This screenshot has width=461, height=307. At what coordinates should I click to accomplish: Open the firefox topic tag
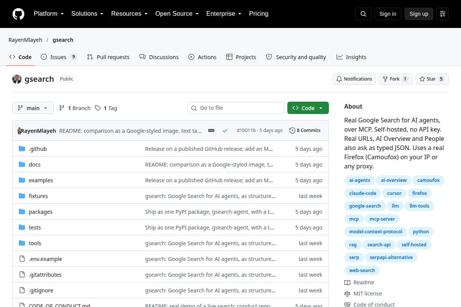[x=420, y=193]
